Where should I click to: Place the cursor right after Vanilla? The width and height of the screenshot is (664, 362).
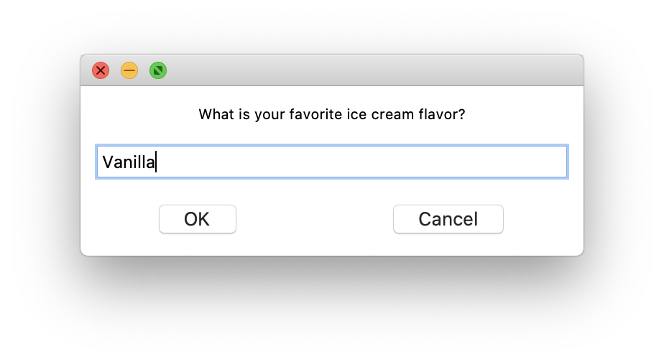[x=157, y=162]
